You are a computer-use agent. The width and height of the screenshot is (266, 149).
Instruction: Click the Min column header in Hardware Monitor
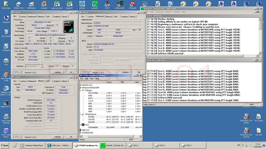click(127, 82)
